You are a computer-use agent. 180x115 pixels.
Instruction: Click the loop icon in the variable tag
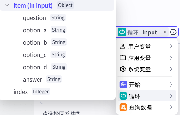tap(122, 32)
